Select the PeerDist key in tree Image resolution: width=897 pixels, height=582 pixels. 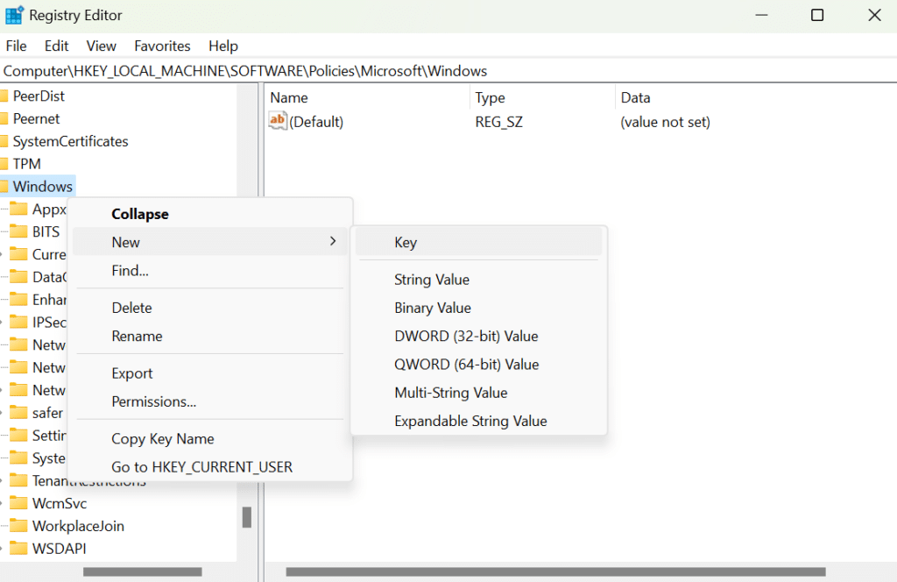[39, 96]
